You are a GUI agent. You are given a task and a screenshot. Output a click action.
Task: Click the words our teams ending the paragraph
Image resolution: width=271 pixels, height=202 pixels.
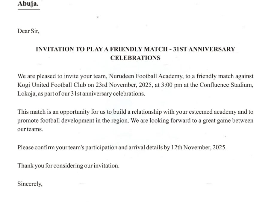pyautogui.click(x=30, y=130)
